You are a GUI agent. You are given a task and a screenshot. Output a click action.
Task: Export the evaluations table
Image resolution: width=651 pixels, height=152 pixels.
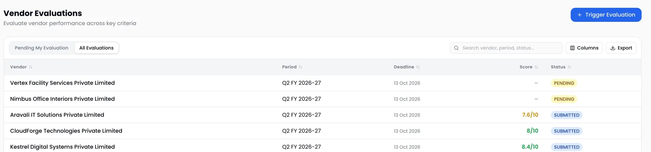click(621, 48)
